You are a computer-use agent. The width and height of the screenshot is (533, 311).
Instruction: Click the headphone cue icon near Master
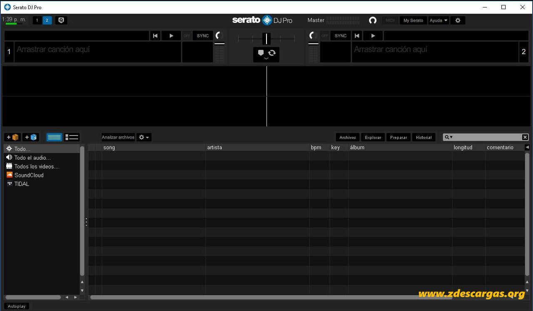373,20
